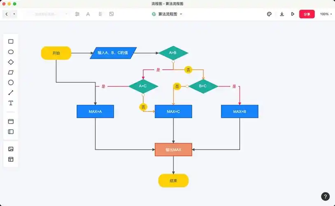
Task: Open dropdown arrow beside back button
Action: tap(14, 14)
